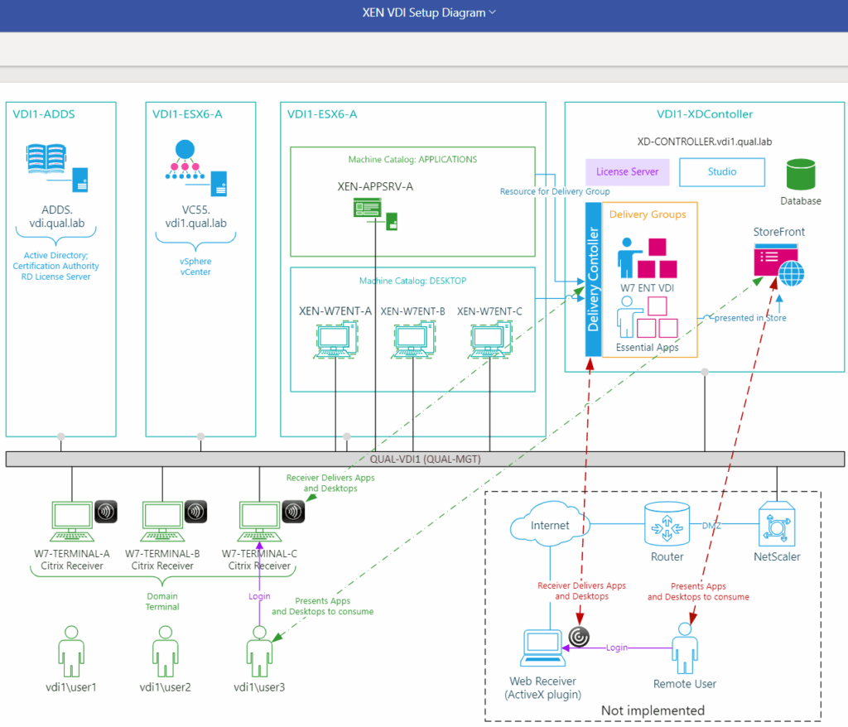Select the W7-TERMINAL-A computer icon
848x727 pixels.
point(72,522)
